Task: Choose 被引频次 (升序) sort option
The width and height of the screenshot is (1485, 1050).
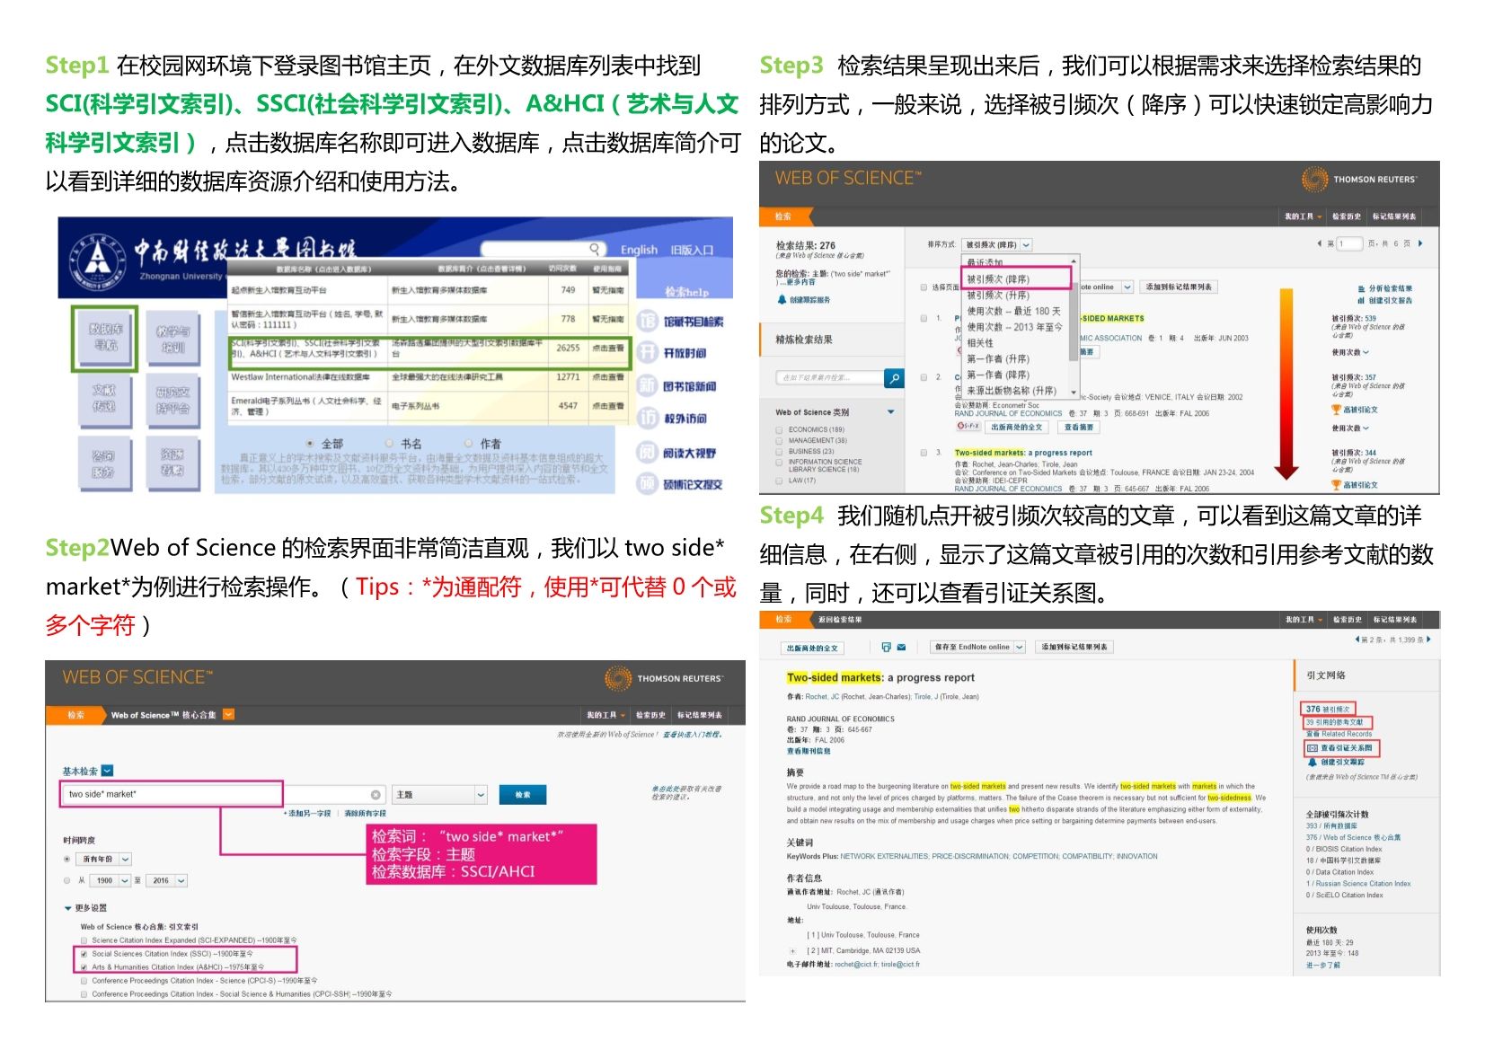Action: (x=998, y=295)
